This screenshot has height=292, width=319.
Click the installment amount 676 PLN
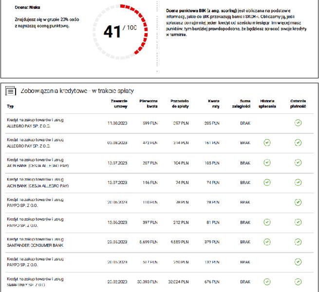coord(212,282)
